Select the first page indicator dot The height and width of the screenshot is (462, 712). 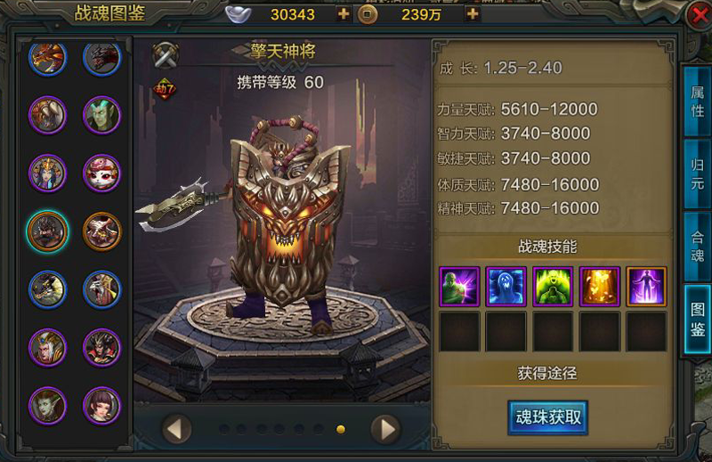[223, 429]
